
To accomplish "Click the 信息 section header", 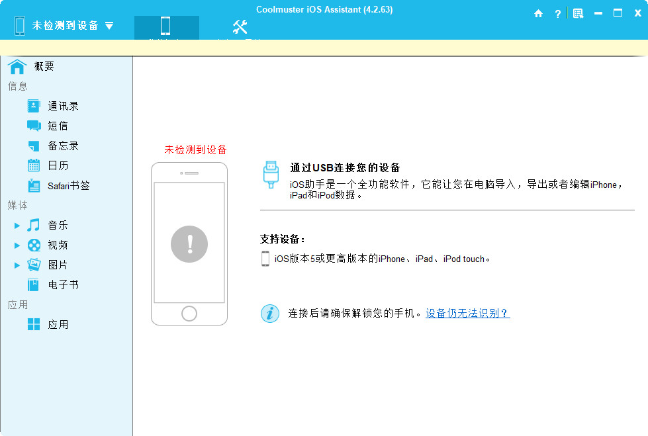I will point(18,86).
